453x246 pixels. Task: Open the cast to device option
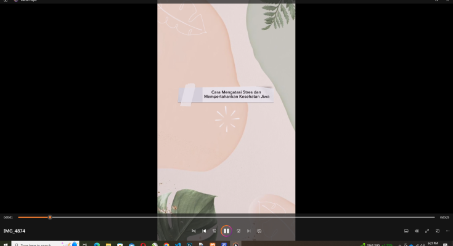(406, 231)
